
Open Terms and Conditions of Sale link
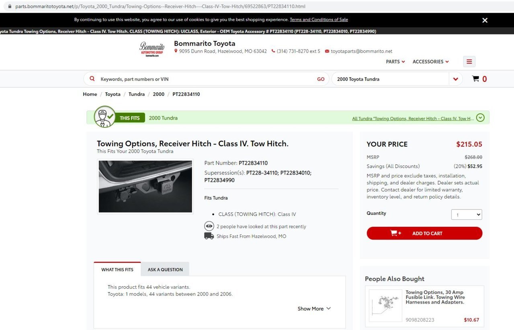pyautogui.click(x=319, y=20)
